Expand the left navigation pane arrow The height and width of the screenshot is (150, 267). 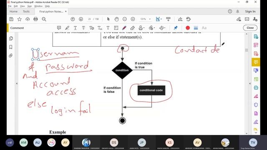[17, 83]
